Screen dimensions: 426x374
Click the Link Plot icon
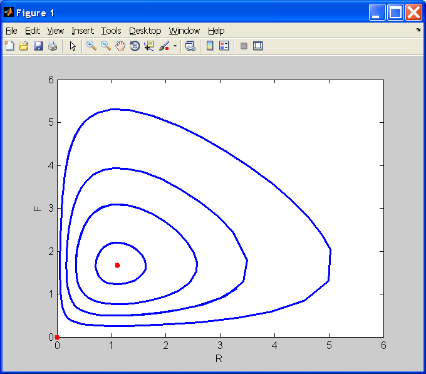(x=190, y=46)
